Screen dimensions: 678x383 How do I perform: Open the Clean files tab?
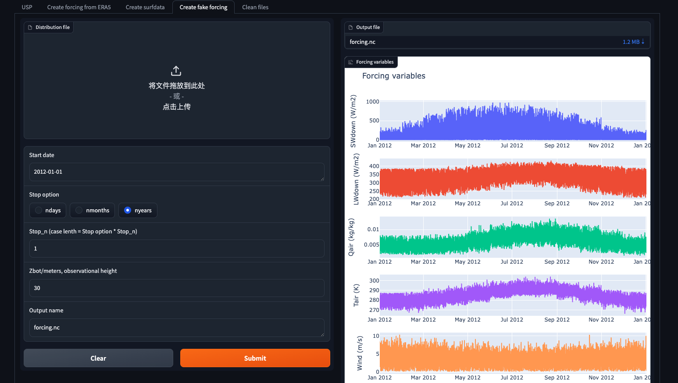pos(255,7)
